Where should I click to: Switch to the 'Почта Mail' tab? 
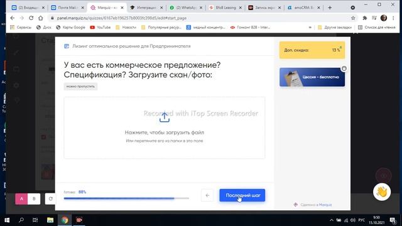pyautogui.click(x=67, y=8)
